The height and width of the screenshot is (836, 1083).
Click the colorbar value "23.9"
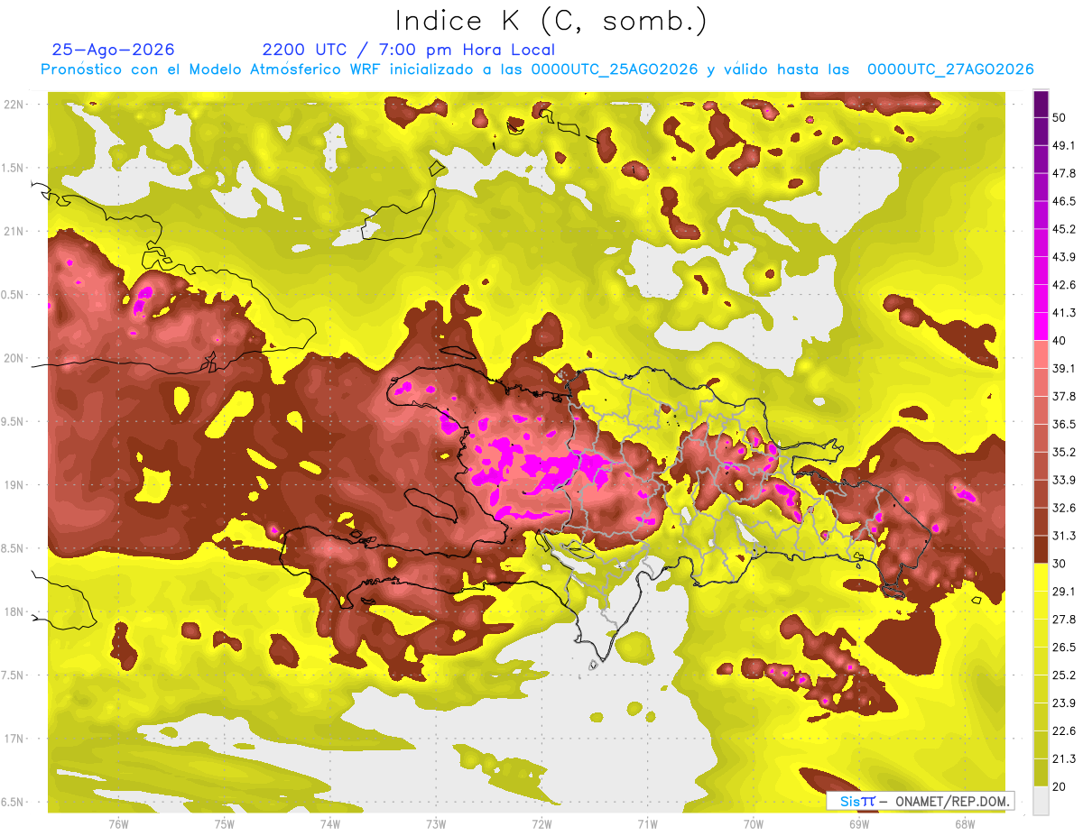coord(1063,703)
